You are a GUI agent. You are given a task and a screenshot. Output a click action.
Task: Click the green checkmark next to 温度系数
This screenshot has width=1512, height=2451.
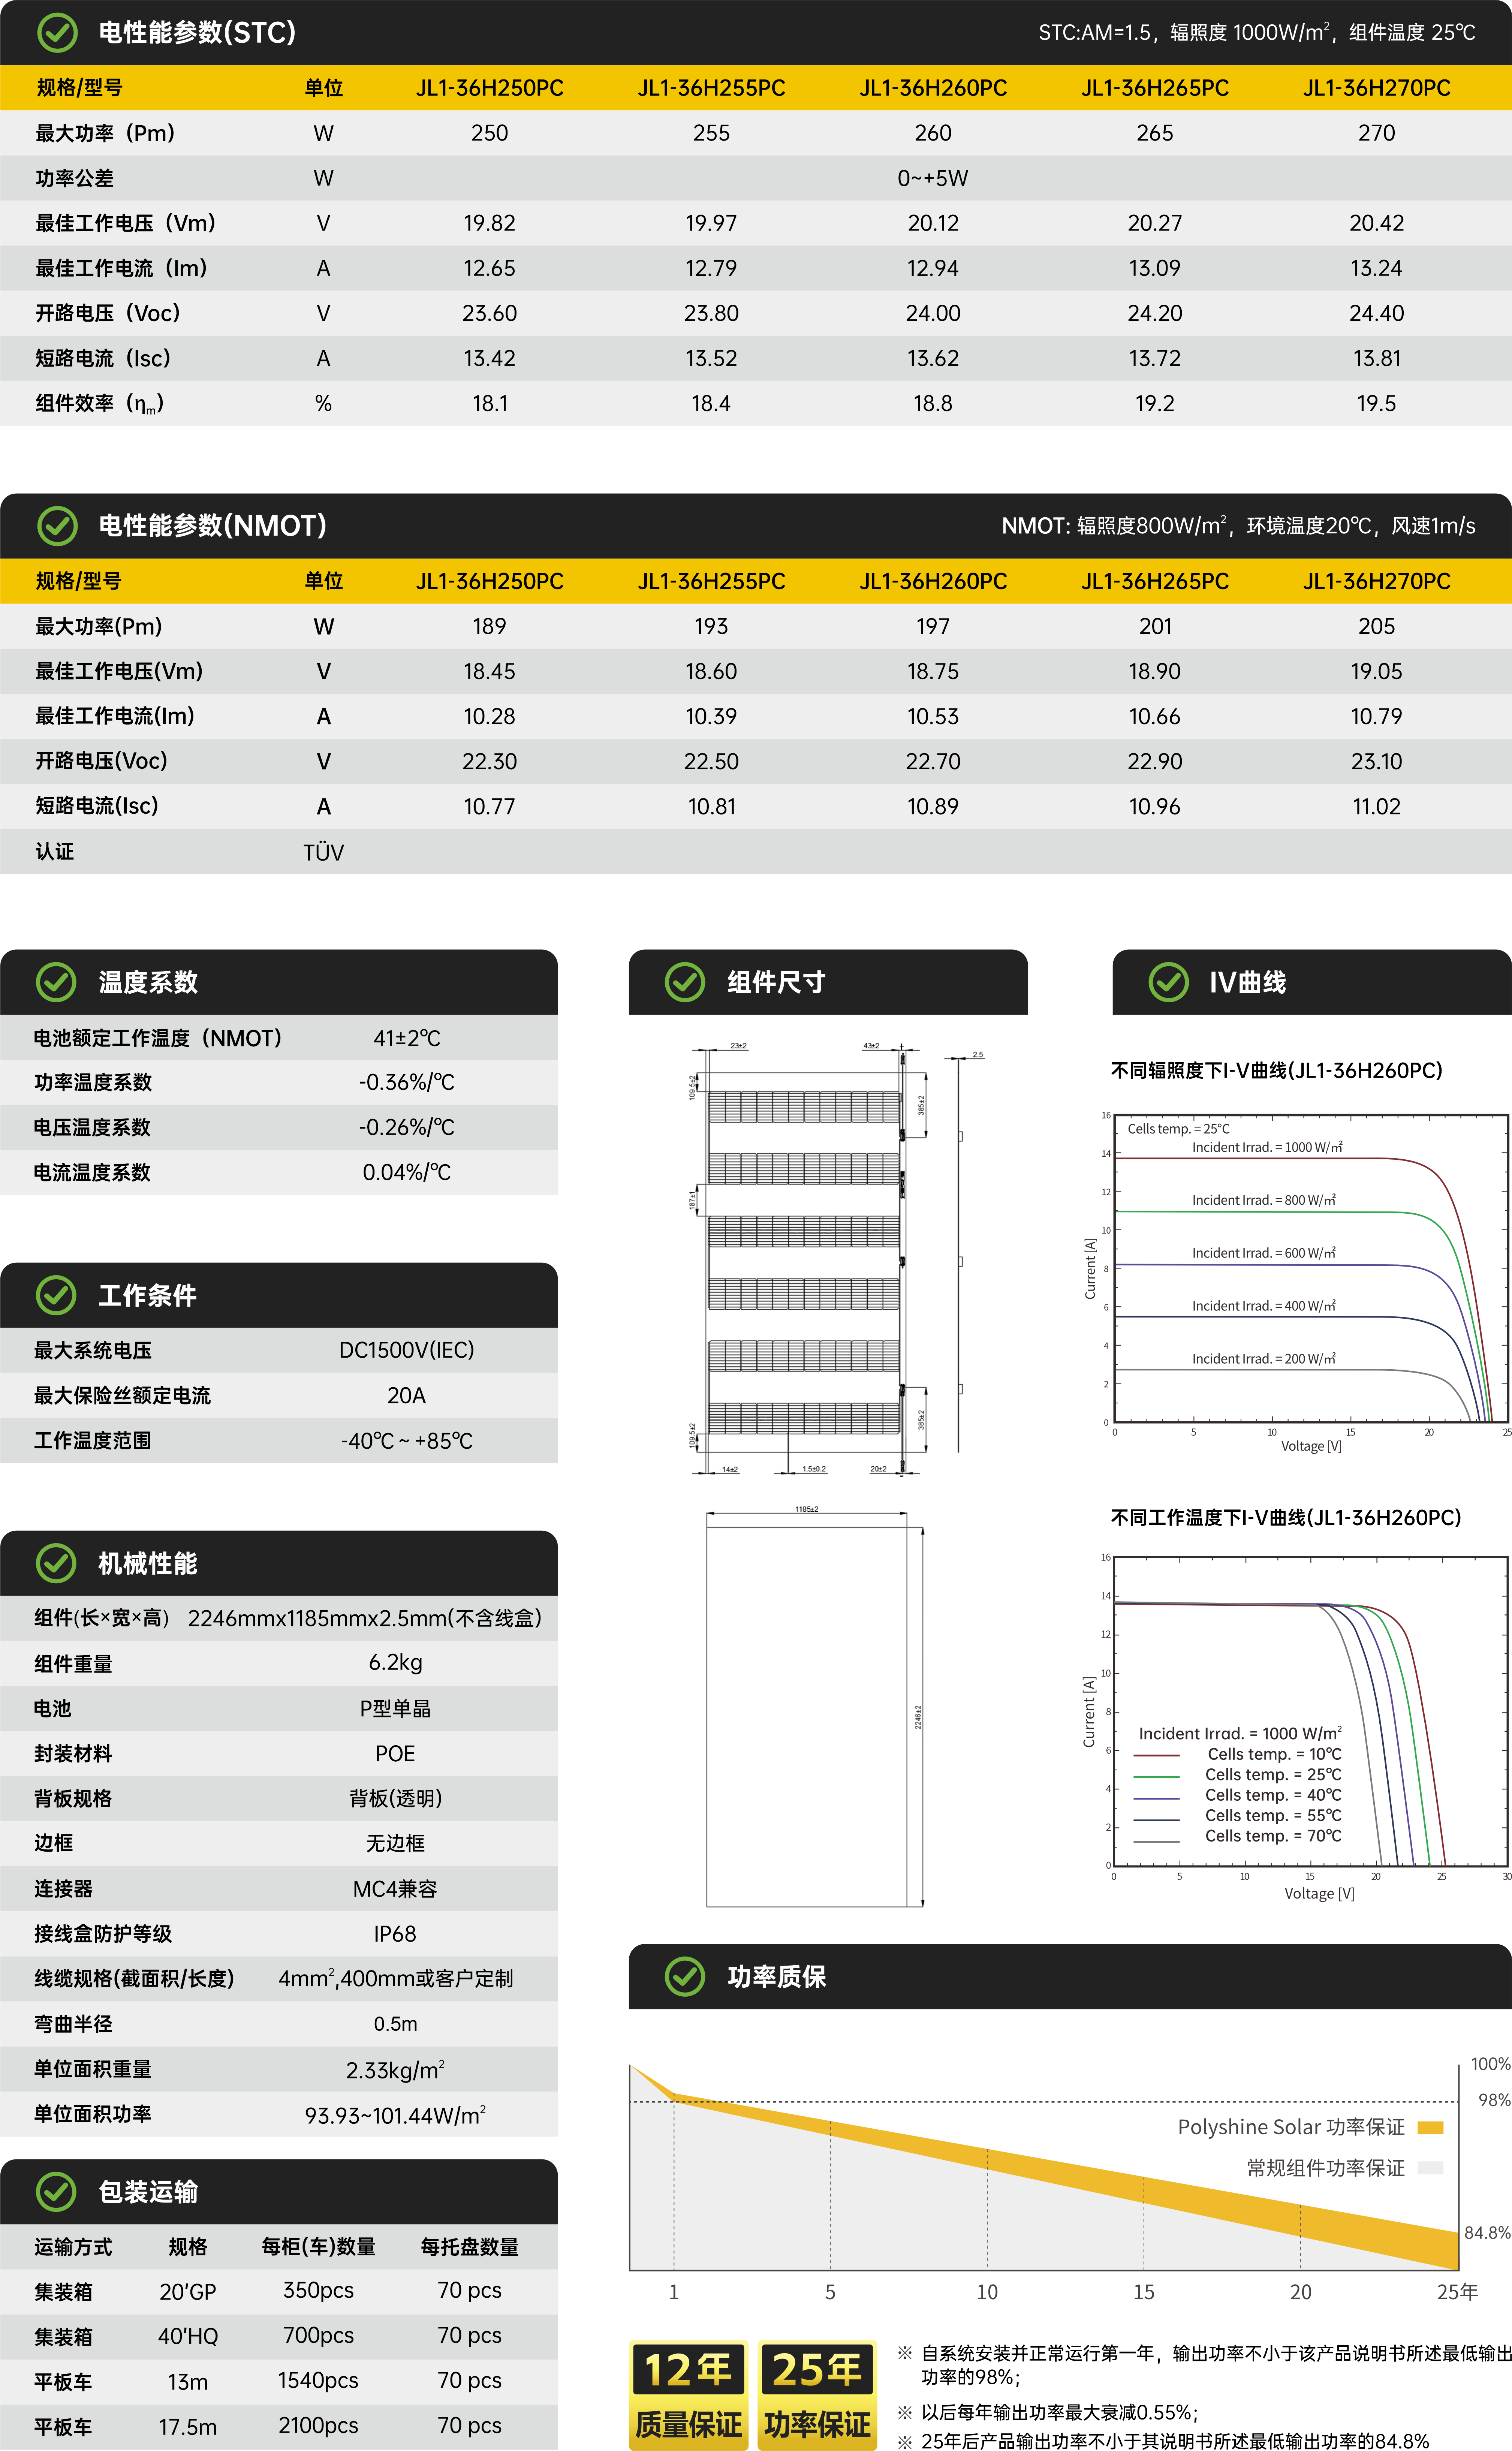[56, 982]
